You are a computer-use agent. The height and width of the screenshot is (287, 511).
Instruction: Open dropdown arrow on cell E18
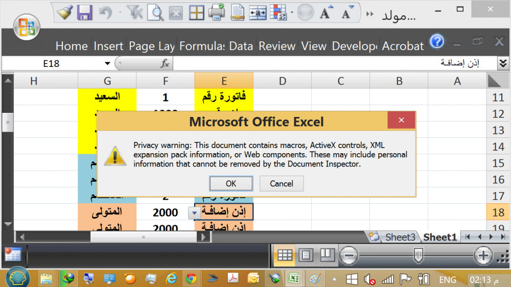[194, 213]
